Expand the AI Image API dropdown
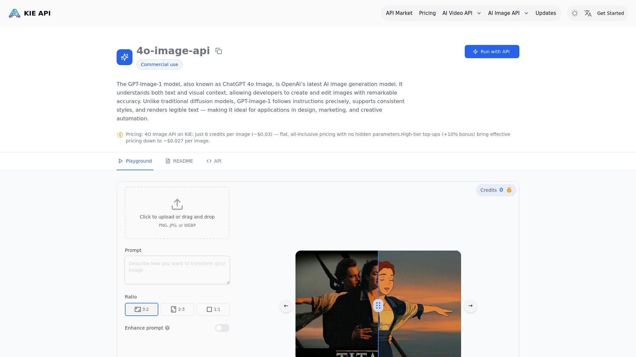Screen dimensions: 636x357 tap(507, 13)
